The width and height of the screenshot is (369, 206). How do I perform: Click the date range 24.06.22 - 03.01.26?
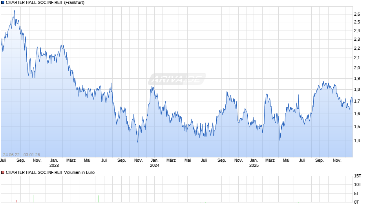point(22,155)
